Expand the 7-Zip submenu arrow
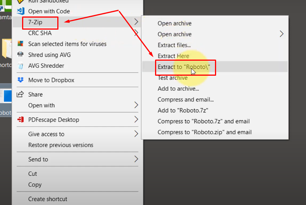 click(x=136, y=22)
